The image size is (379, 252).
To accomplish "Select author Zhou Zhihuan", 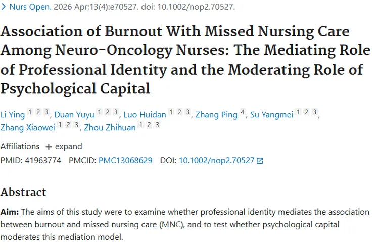I will [x=110, y=127].
